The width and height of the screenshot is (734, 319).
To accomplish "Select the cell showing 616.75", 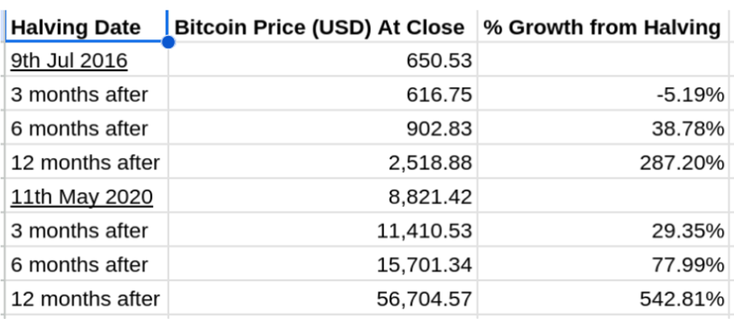I will pyautogui.click(x=438, y=94).
